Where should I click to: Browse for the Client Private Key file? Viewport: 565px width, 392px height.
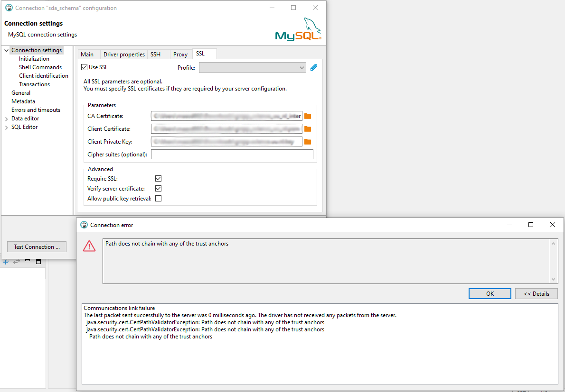click(x=308, y=141)
